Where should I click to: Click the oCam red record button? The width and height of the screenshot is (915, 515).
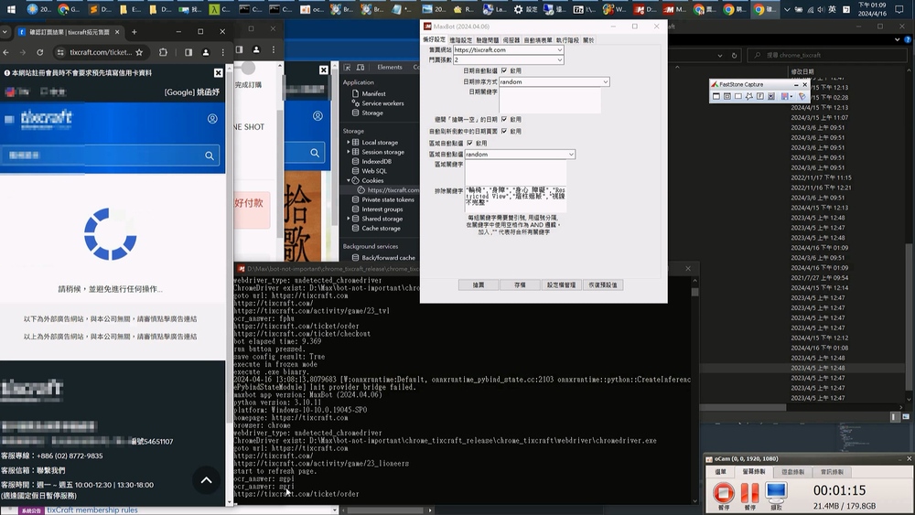click(x=724, y=490)
